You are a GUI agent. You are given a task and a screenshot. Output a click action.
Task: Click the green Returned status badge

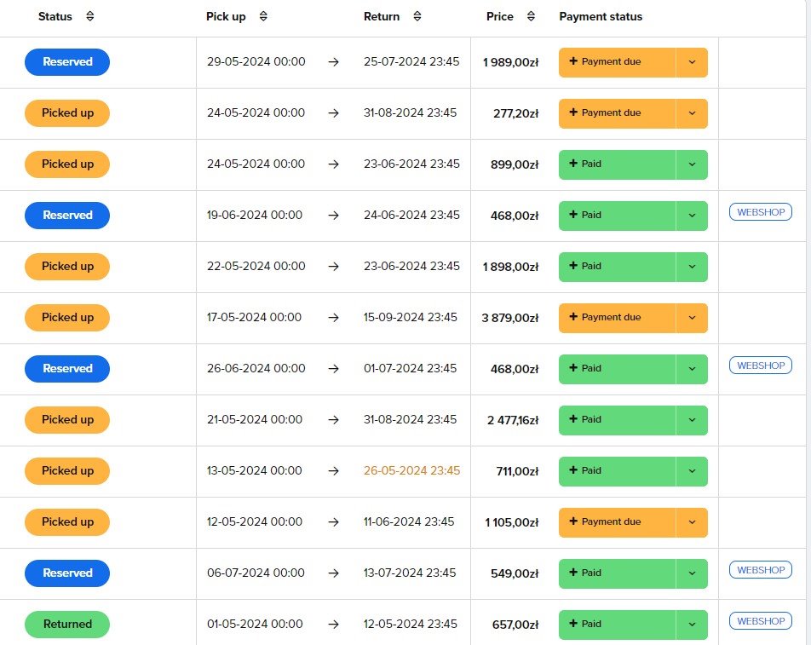(x=67, y=625)
